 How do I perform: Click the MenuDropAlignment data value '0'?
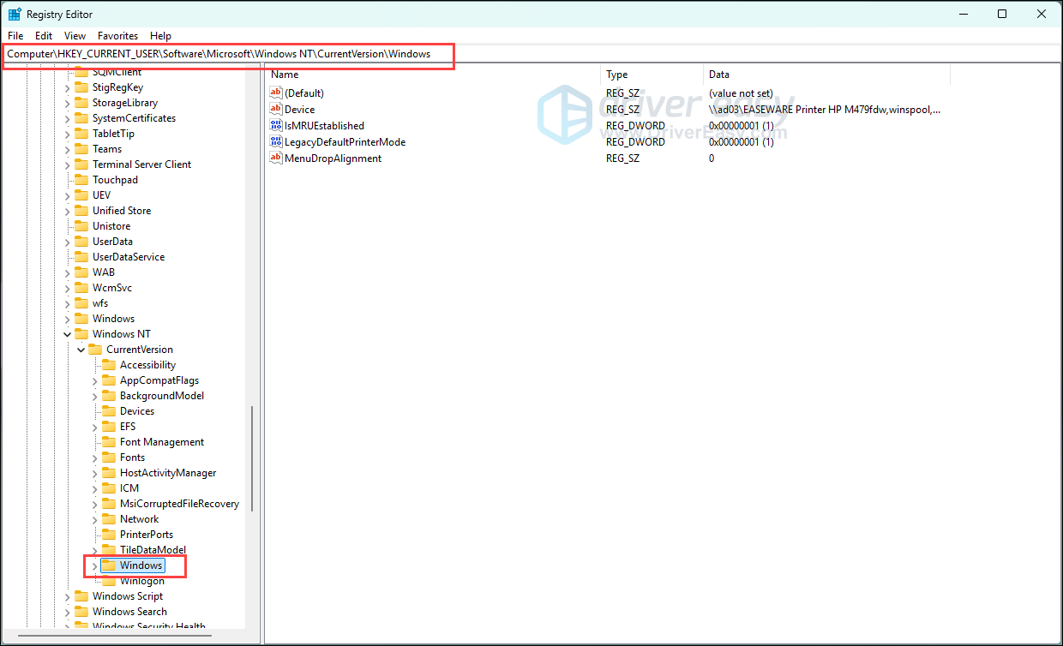click(712, 158)
